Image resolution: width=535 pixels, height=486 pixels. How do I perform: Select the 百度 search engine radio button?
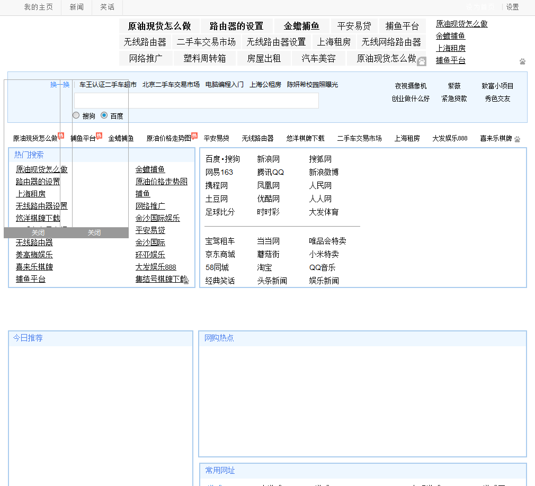click(x=104, y=115)
